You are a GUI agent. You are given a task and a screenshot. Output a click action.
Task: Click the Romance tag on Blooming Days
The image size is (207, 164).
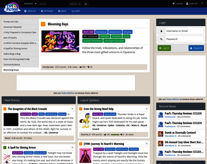(x=101, y=32)
